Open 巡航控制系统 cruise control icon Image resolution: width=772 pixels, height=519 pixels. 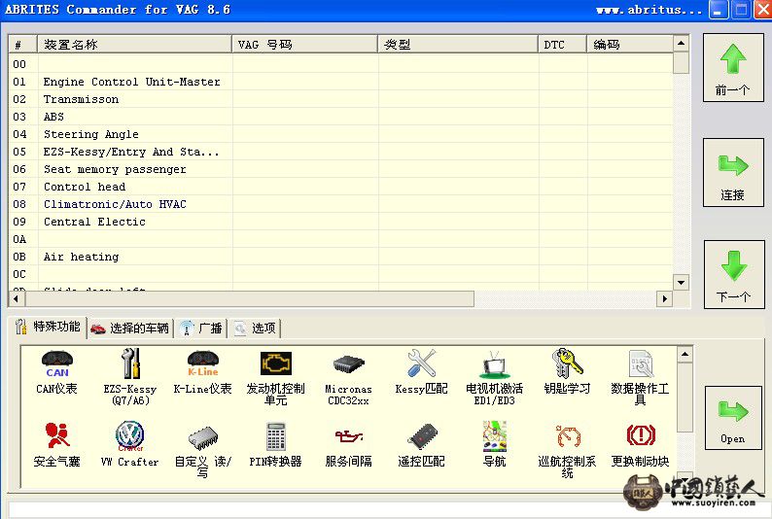[567, 451]
